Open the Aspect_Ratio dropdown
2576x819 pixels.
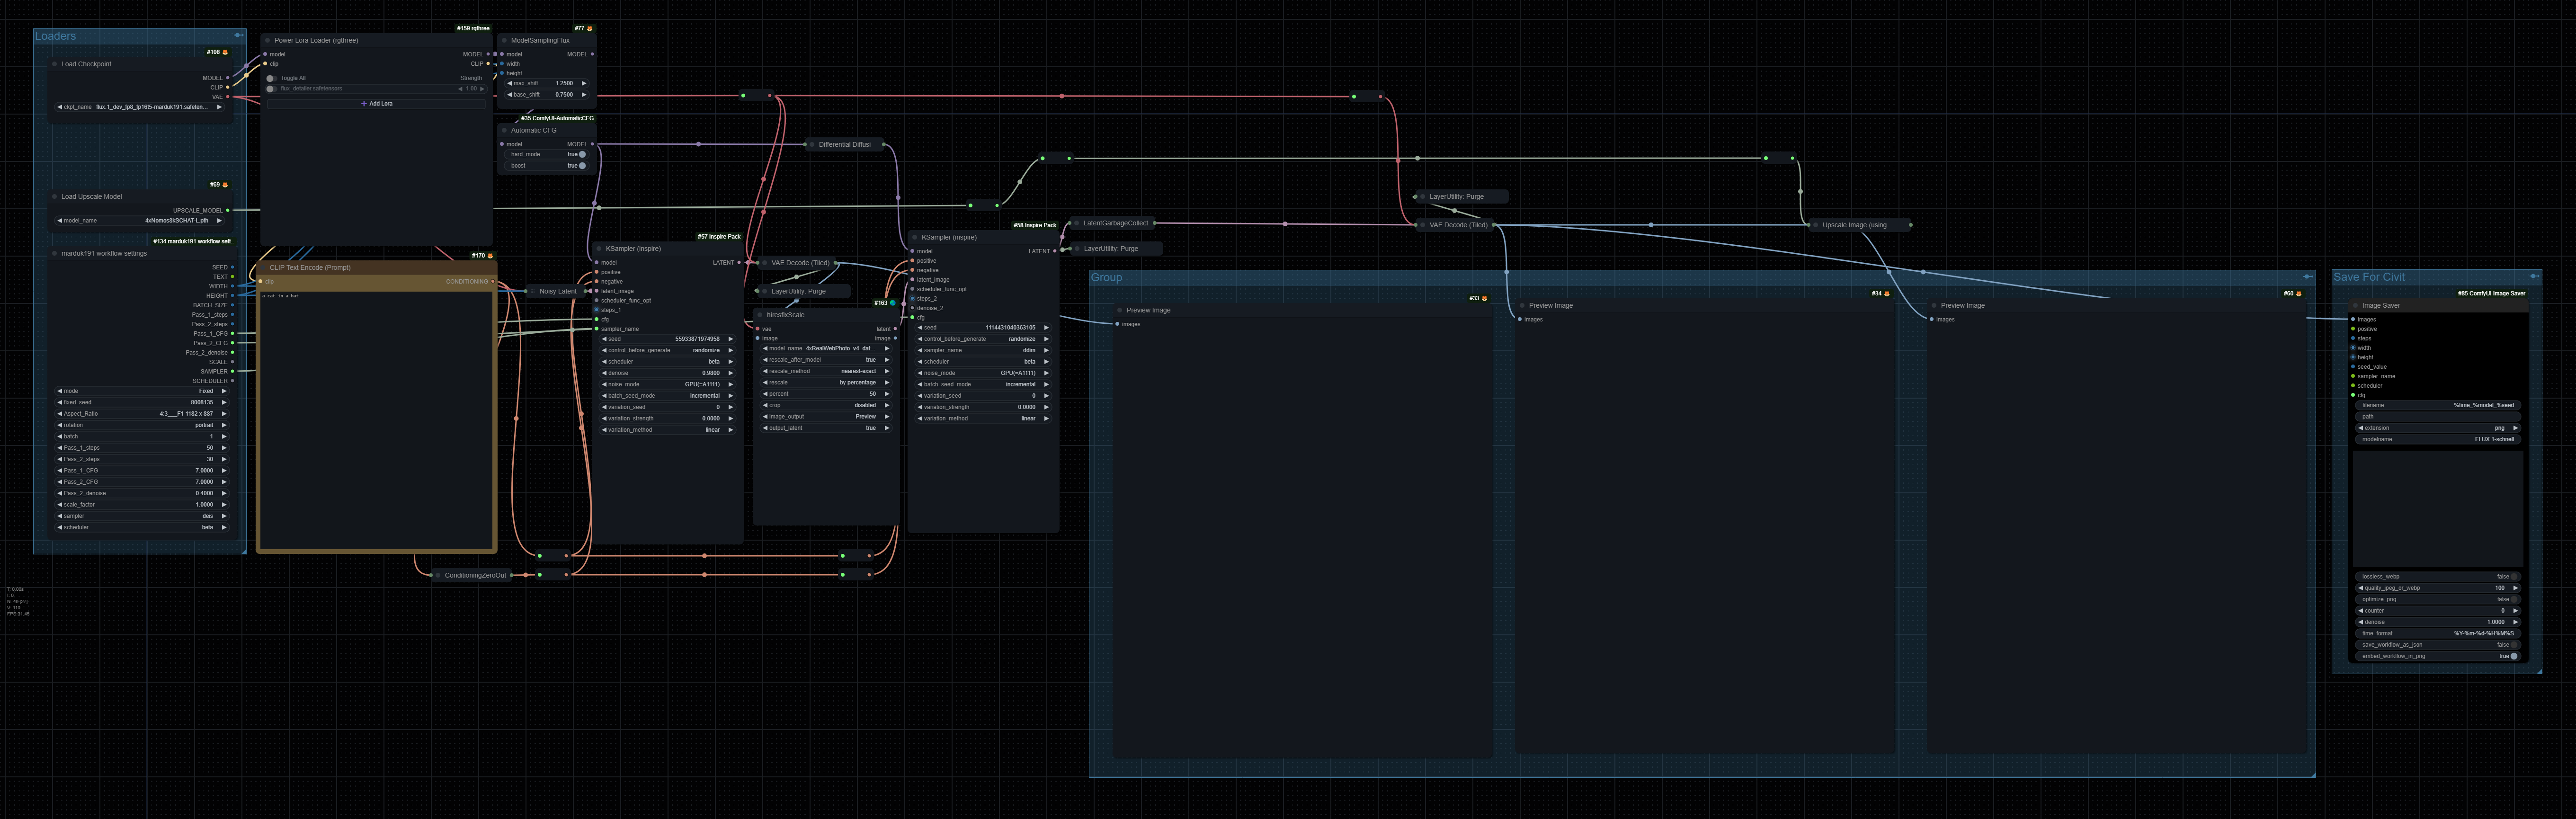pos(141,414)
